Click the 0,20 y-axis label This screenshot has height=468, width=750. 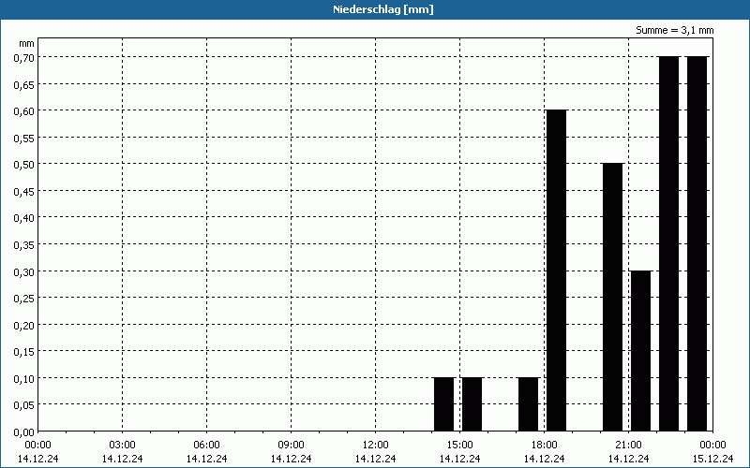point(23,325)
